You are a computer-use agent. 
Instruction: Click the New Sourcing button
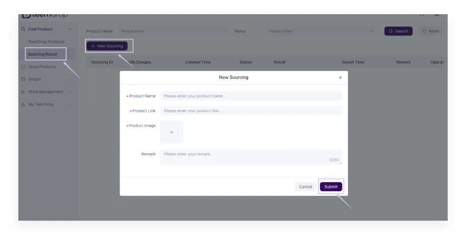107,46
